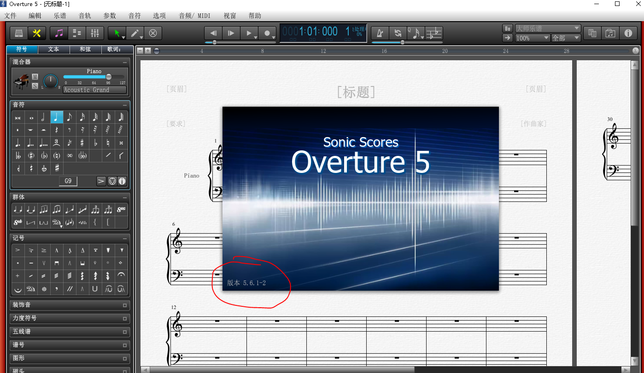Image resolution: width=644 pixels, height=373 pixels.
Task: Open the 全部 dropdown
Action: (x=566, y=38)
